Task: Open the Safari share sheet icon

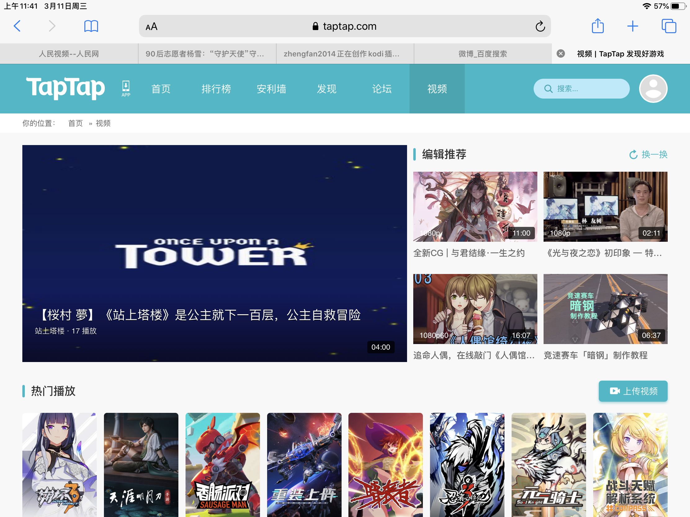Action: pyautogui.click(x=598, y=25)
